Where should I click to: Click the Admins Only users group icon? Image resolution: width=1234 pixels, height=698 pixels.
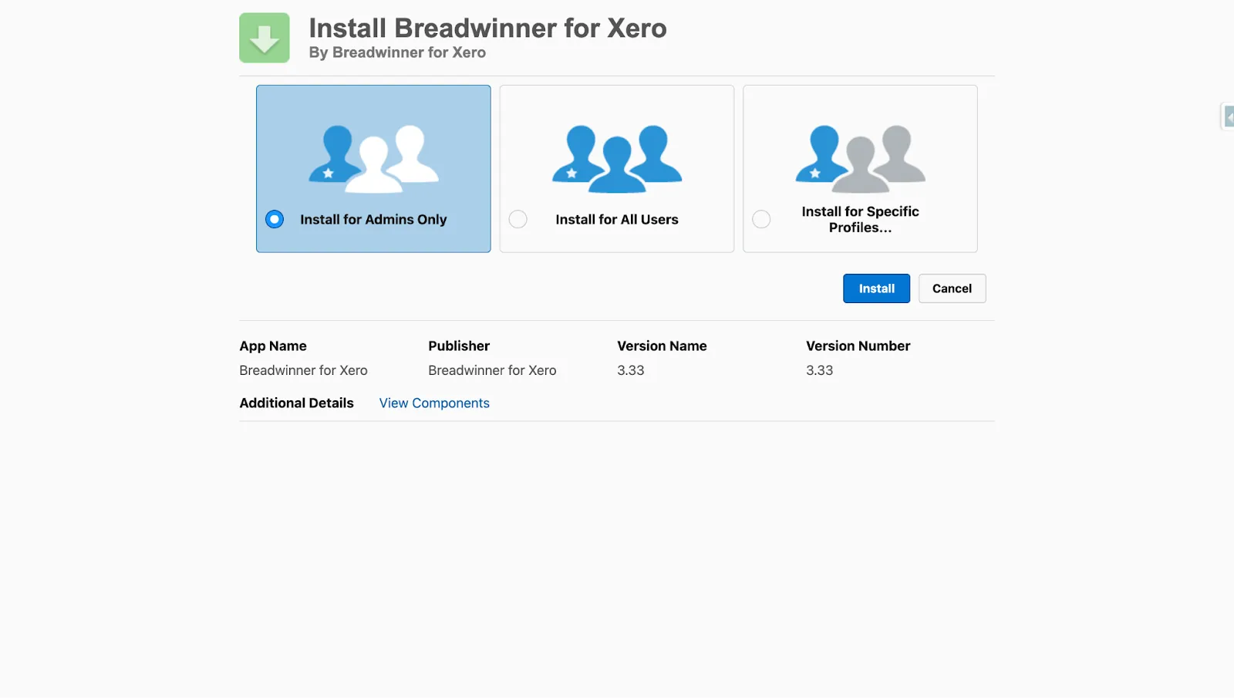pos(374,158)
